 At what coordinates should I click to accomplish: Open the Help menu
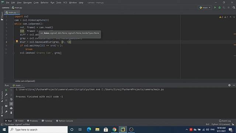pos(81,3)
